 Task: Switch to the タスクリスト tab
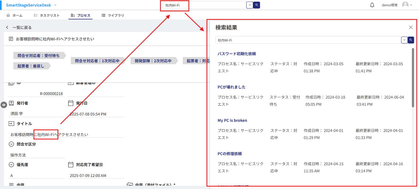(x=46, y=16)
